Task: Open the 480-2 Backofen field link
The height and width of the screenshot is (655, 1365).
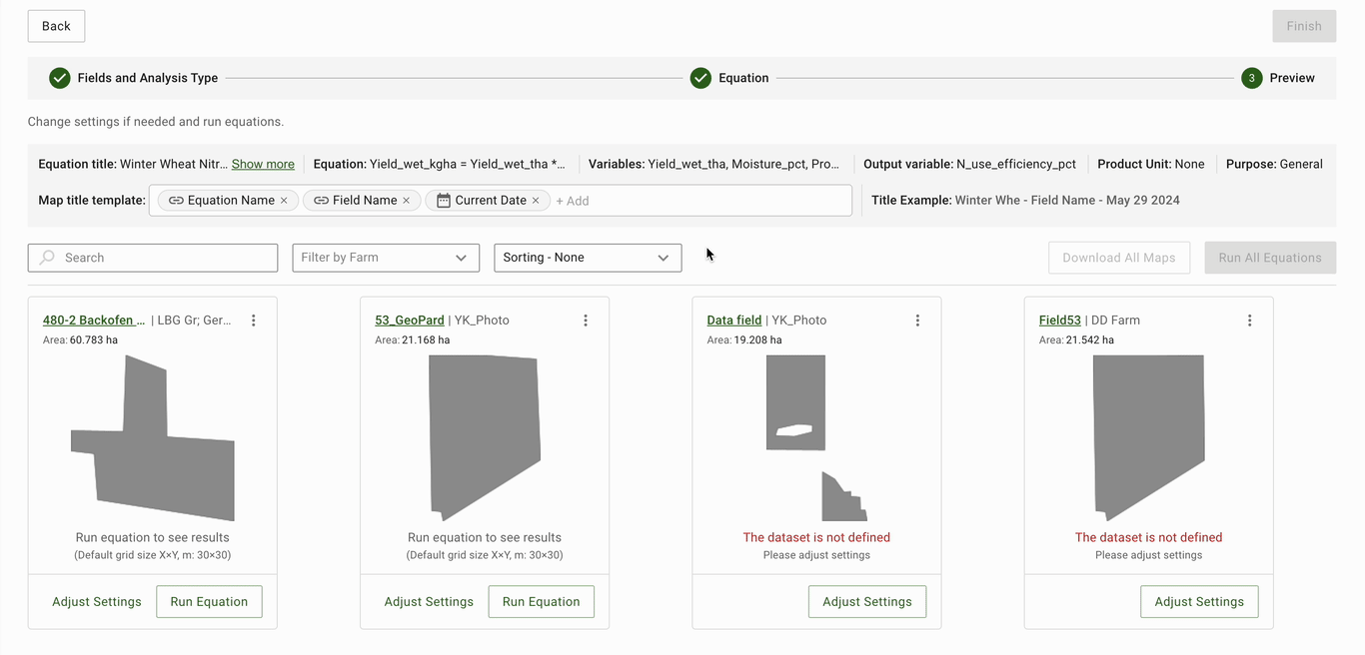Action: pos(94,321)
